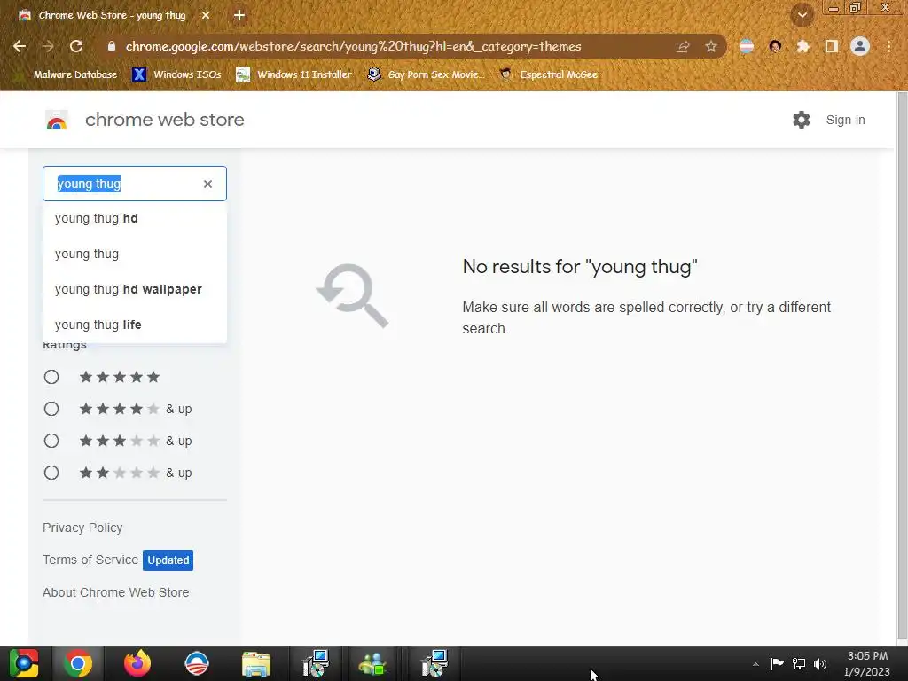This screenshot has height=681, width=908.
Task: Toggle the browser side panel
Action: coord(832,46)
